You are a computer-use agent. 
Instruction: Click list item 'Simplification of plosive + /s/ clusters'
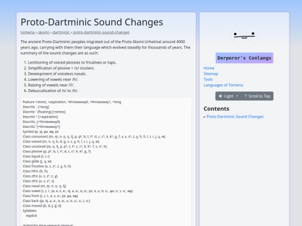[x=62, y=68]
